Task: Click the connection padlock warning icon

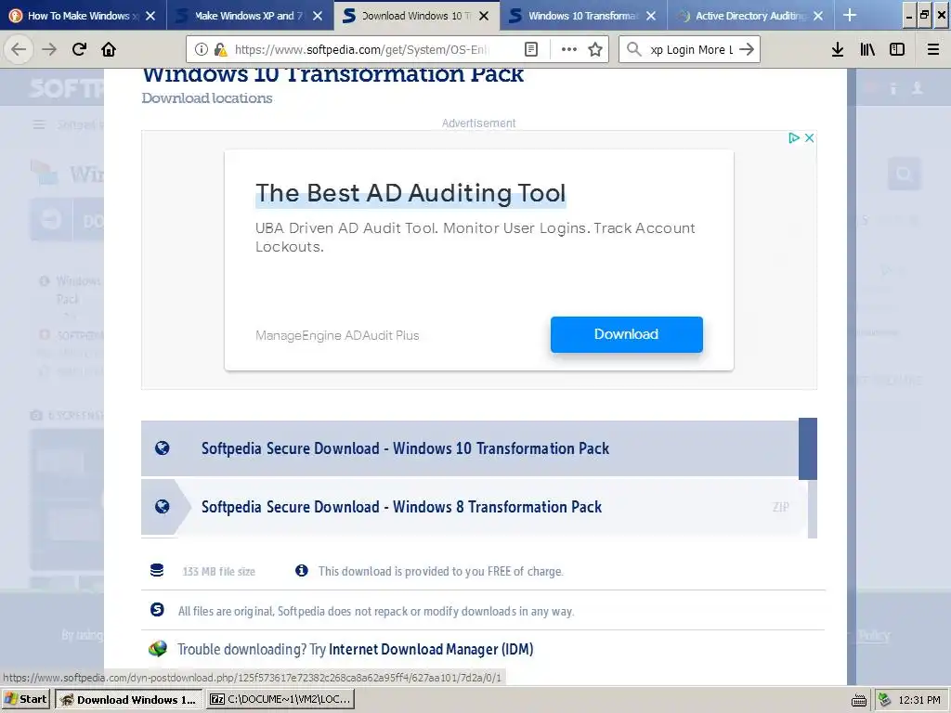Action: pyautogui.click(x=221, y=49)
